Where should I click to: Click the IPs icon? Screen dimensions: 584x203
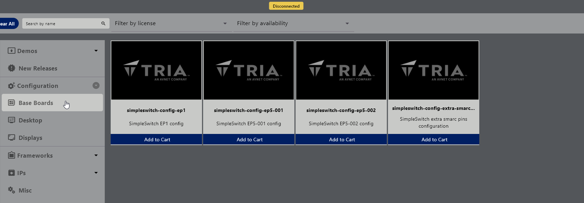point(12,173)
